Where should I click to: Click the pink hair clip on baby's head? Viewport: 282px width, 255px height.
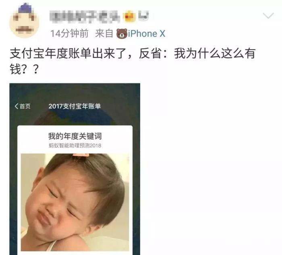tap(81, 155)
